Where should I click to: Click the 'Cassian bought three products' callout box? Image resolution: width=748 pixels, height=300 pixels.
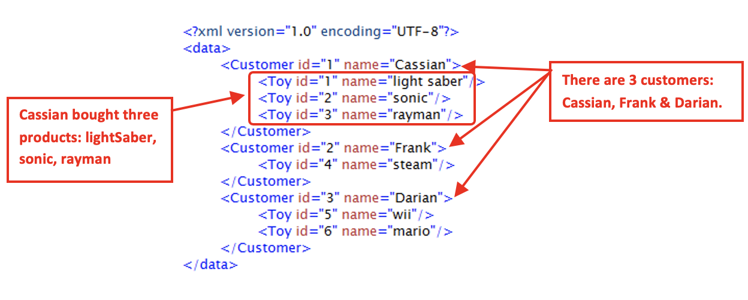pos(90,139)
